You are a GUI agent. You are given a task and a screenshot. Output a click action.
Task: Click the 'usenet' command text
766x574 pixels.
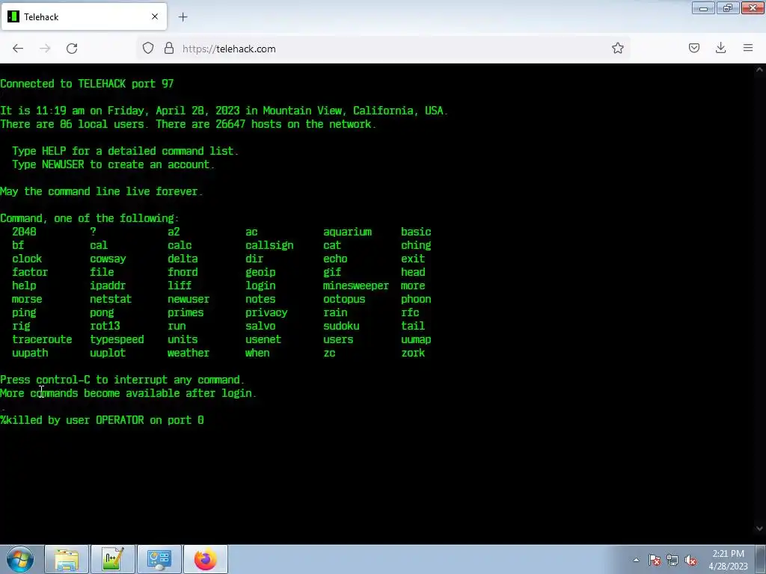263,340
